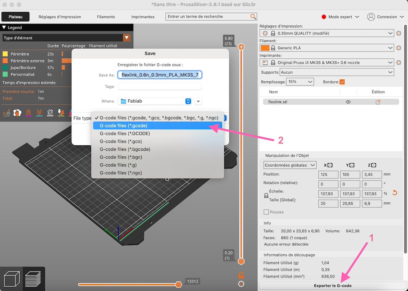Open the Where folder popup showing Fablab
The height and width of the screenshot is (291, 408).
[155, 101]
